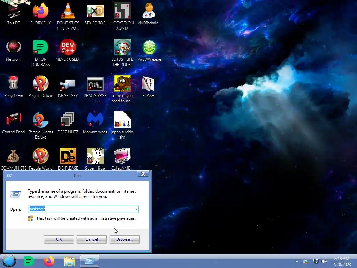Select the NEVER USED! Dev-C++ icon
357x268 pixels.
68,50
